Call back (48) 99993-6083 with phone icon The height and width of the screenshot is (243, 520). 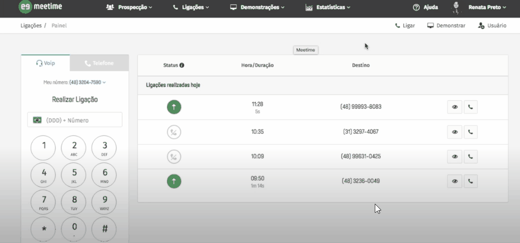point(470,107)
